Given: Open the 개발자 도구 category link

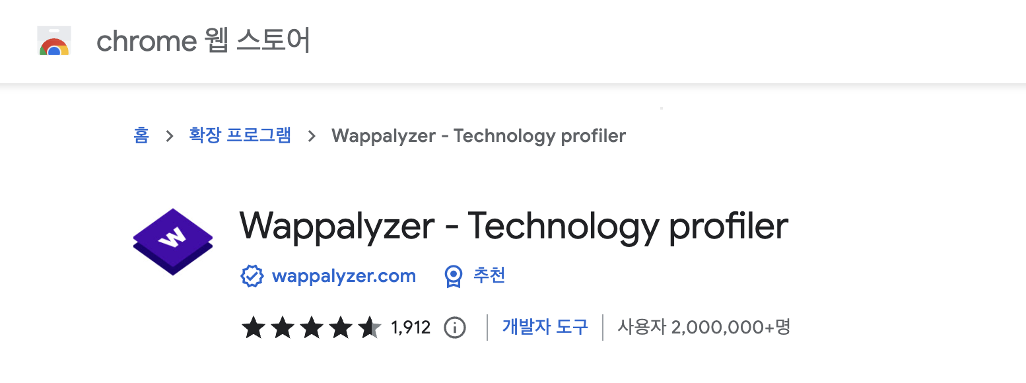Looking at the screenshot, I should (545, 327).
